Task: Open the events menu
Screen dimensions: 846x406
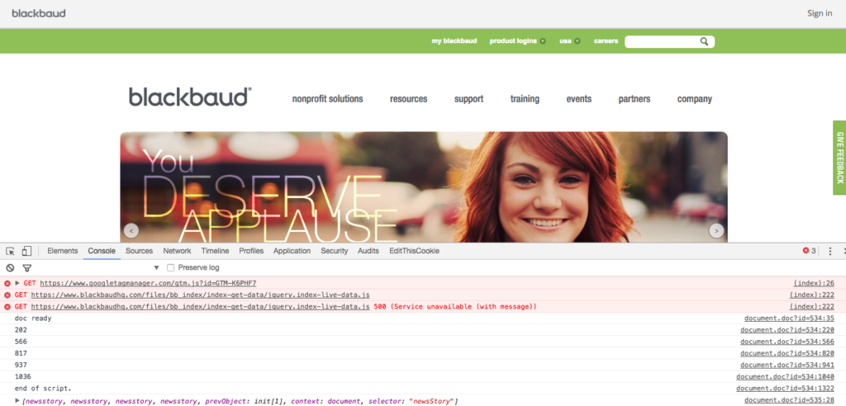Action: (579, 99)
